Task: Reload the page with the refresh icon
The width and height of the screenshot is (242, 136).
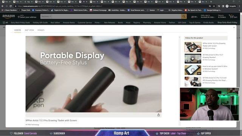Action: (11, 6)
